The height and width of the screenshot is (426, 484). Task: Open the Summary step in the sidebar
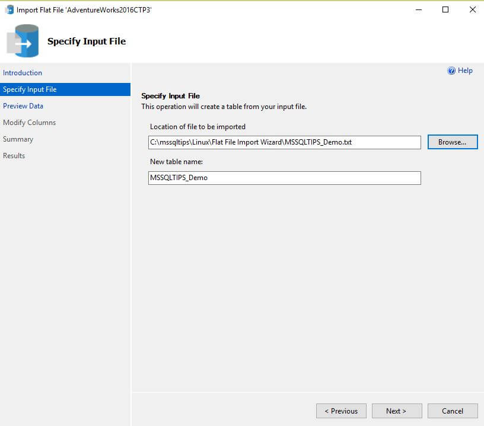(18, 139)
